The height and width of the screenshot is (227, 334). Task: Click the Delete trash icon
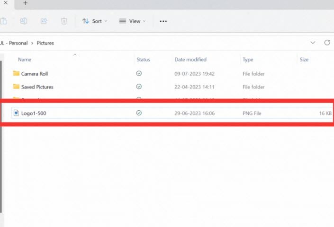point(64,21)
